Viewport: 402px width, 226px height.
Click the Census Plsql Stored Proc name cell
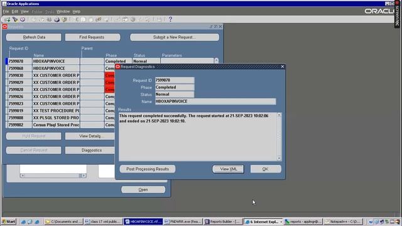click(x=56, y=125)
